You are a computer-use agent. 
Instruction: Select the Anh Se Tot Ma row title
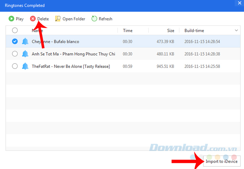[73, 54]
